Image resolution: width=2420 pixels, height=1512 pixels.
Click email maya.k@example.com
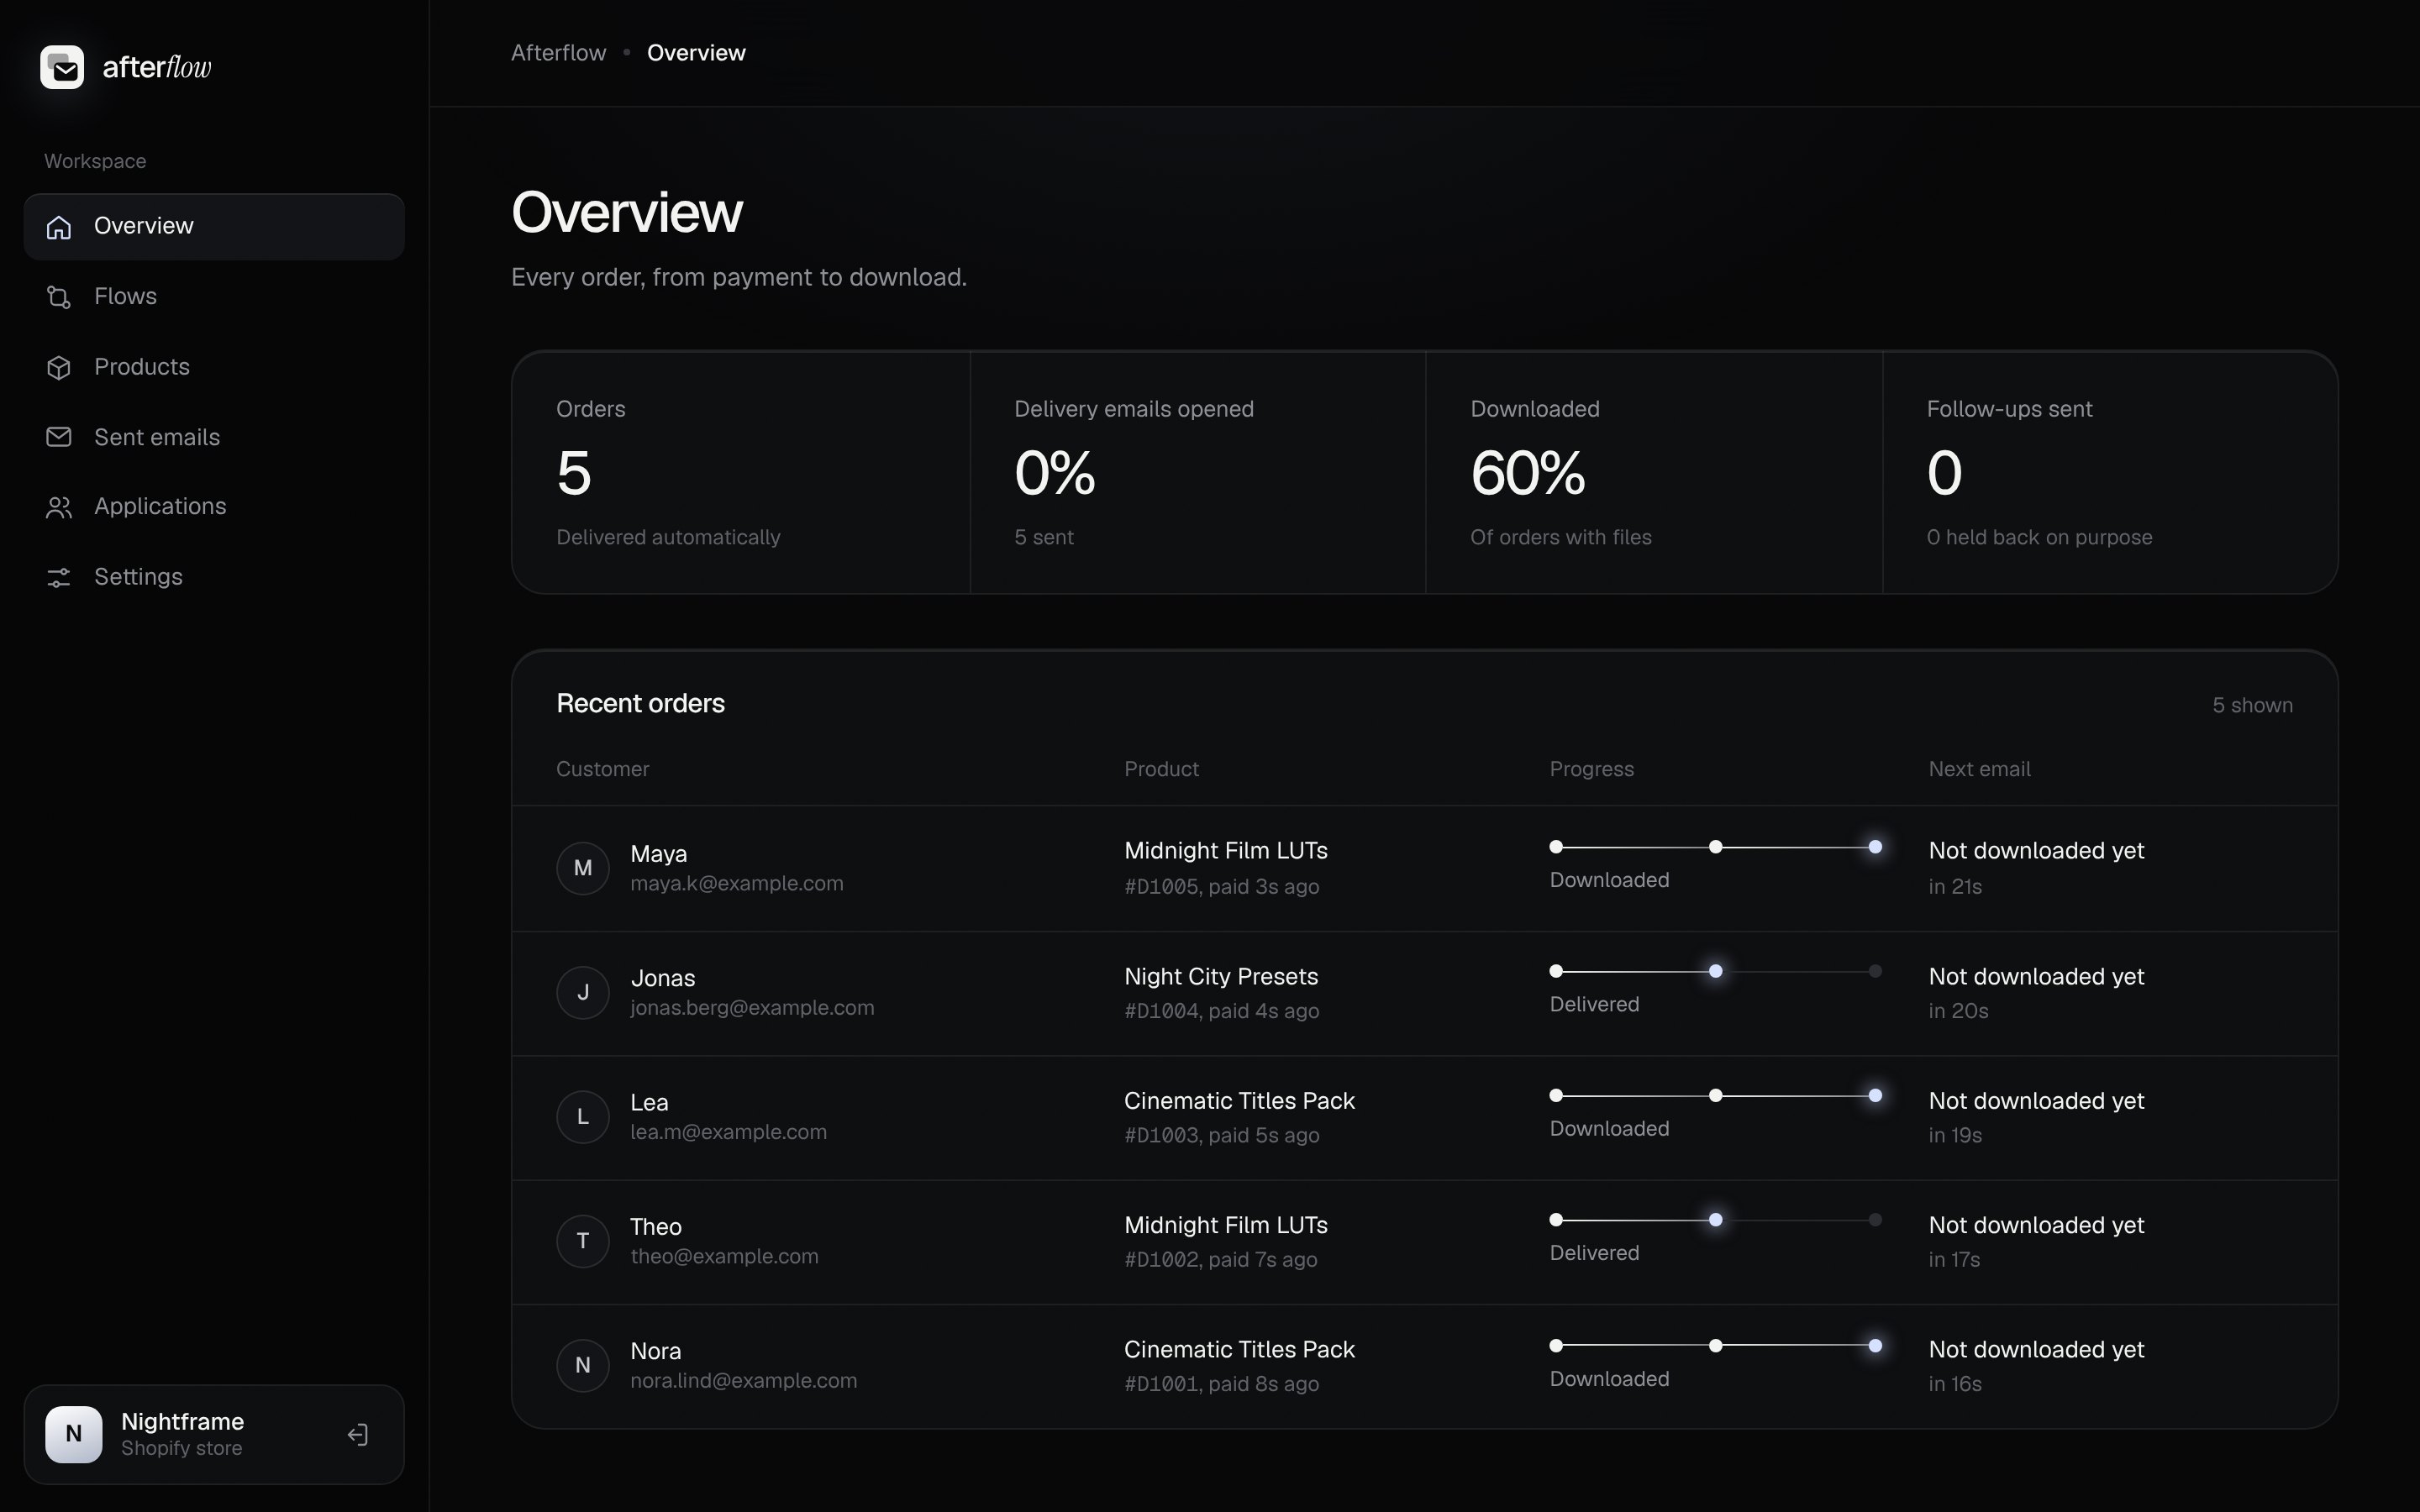(x=737, y=884)
